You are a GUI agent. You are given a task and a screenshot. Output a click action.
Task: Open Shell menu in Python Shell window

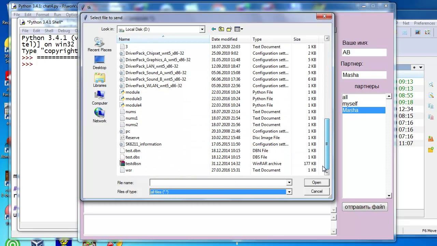(x=49, y=31)
